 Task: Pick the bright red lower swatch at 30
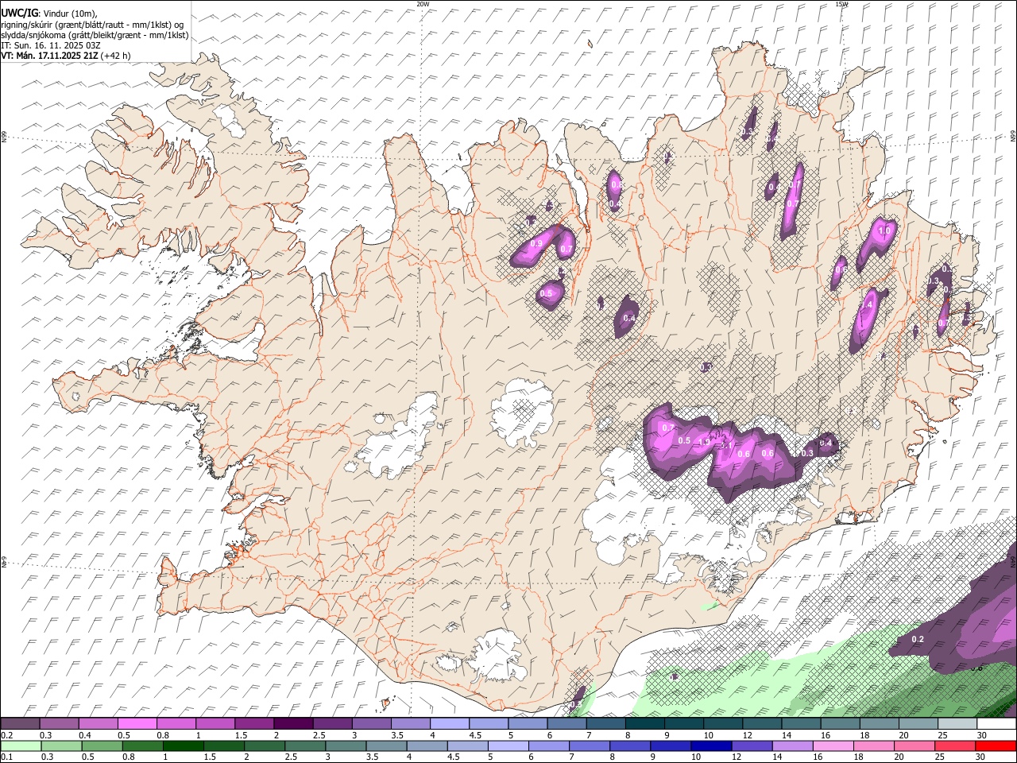(x=996, y=746)
